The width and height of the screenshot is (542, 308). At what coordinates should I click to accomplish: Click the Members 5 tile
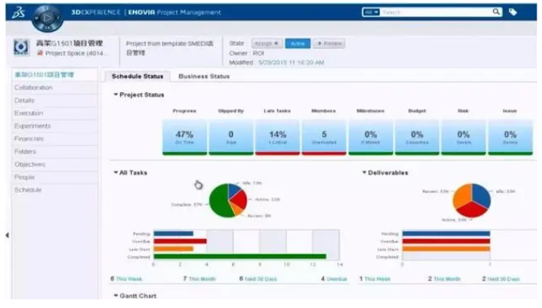[x=324, y=137]
